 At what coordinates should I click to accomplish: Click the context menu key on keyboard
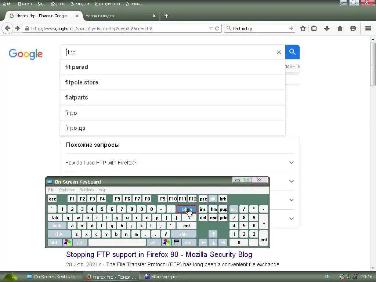[177, 242]
